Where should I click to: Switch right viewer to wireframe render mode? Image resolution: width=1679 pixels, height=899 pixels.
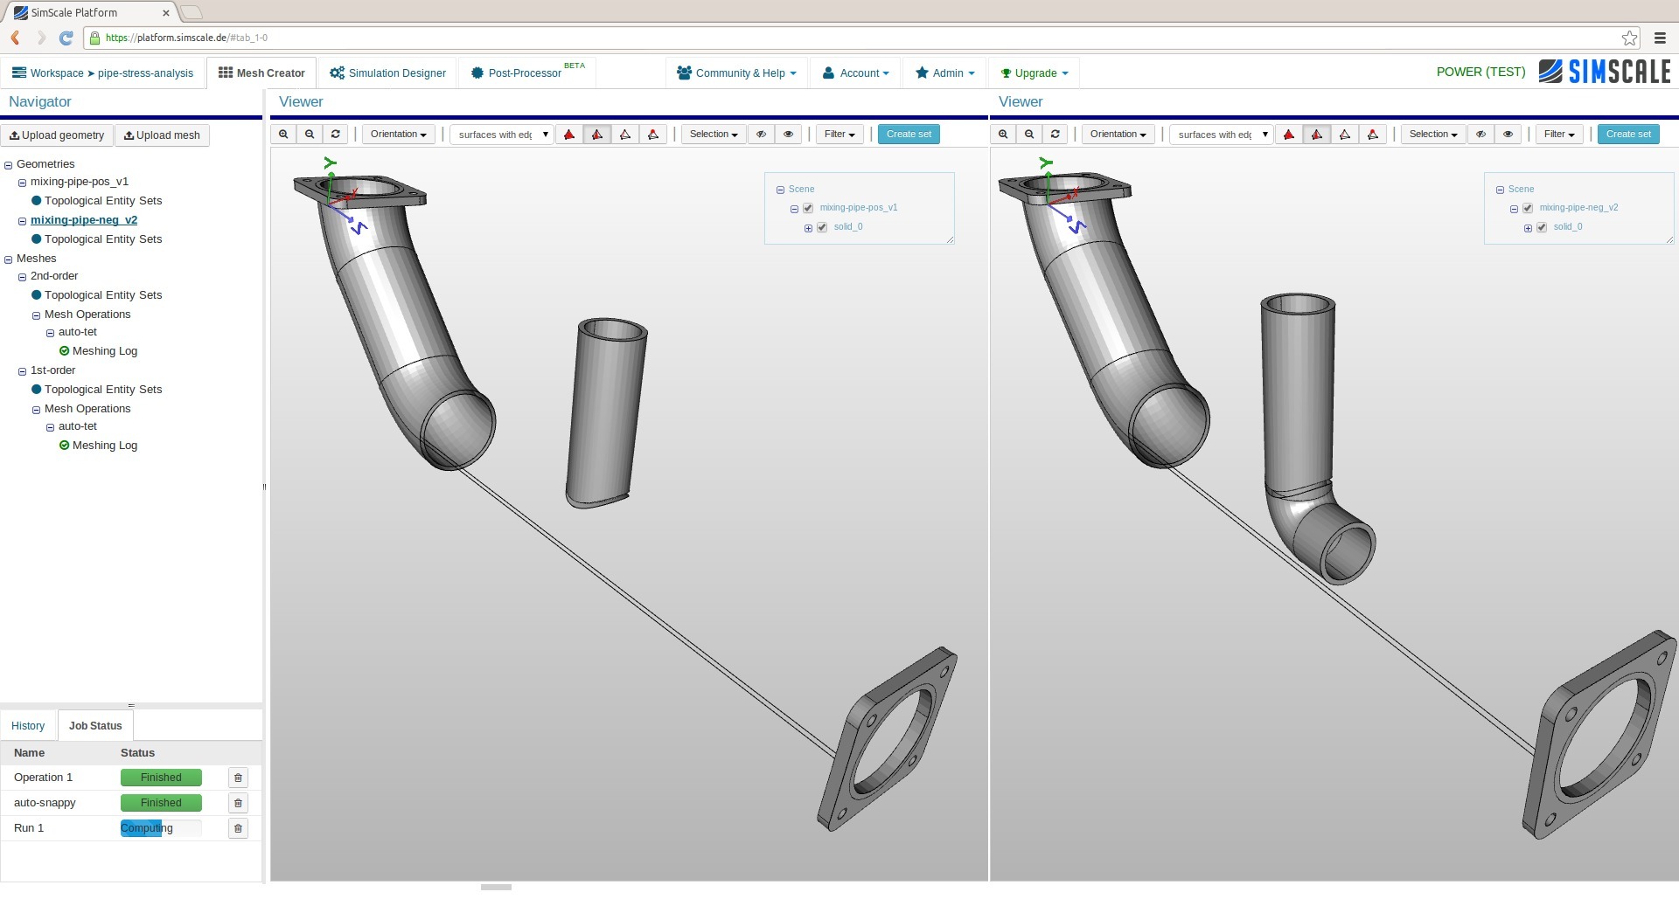1345,134
